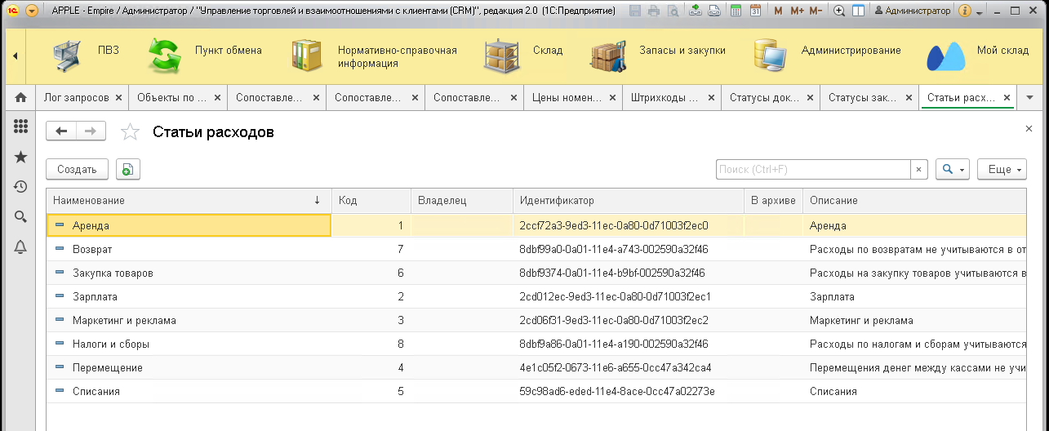Open the history clock icon in the sidebar

[21, 187]
